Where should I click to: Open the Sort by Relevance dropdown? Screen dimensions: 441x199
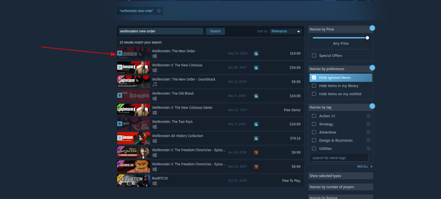pyautogui.click(x=286, y=32)
